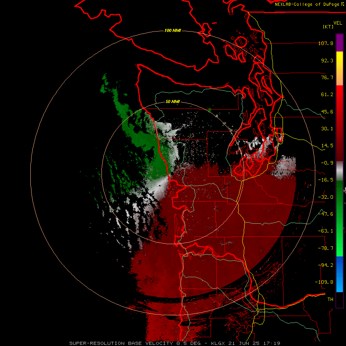Click the blue segment of color bar

[339, 274]
